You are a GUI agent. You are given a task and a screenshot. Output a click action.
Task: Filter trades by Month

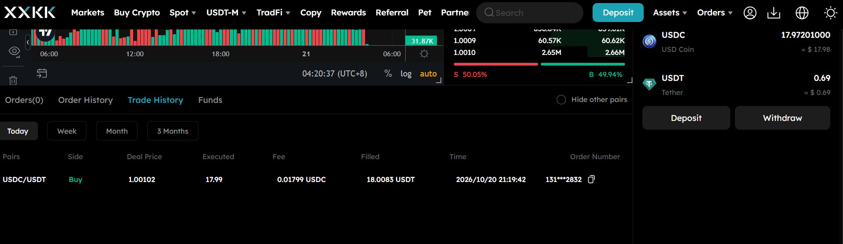[117, 131]
